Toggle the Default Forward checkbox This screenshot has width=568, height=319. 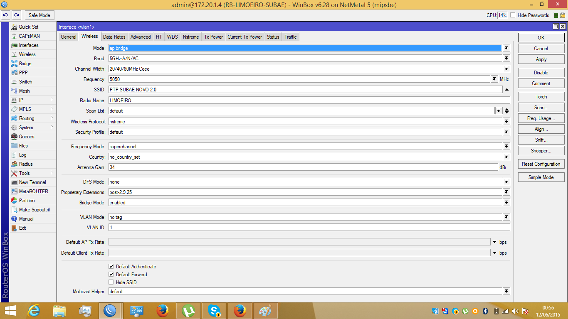coord(111,275)
